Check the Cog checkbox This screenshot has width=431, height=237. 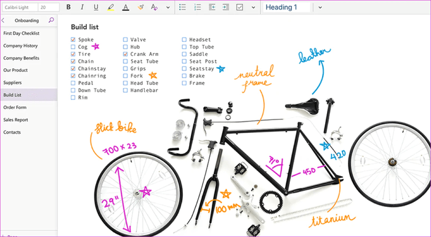(x=73, y=47)
